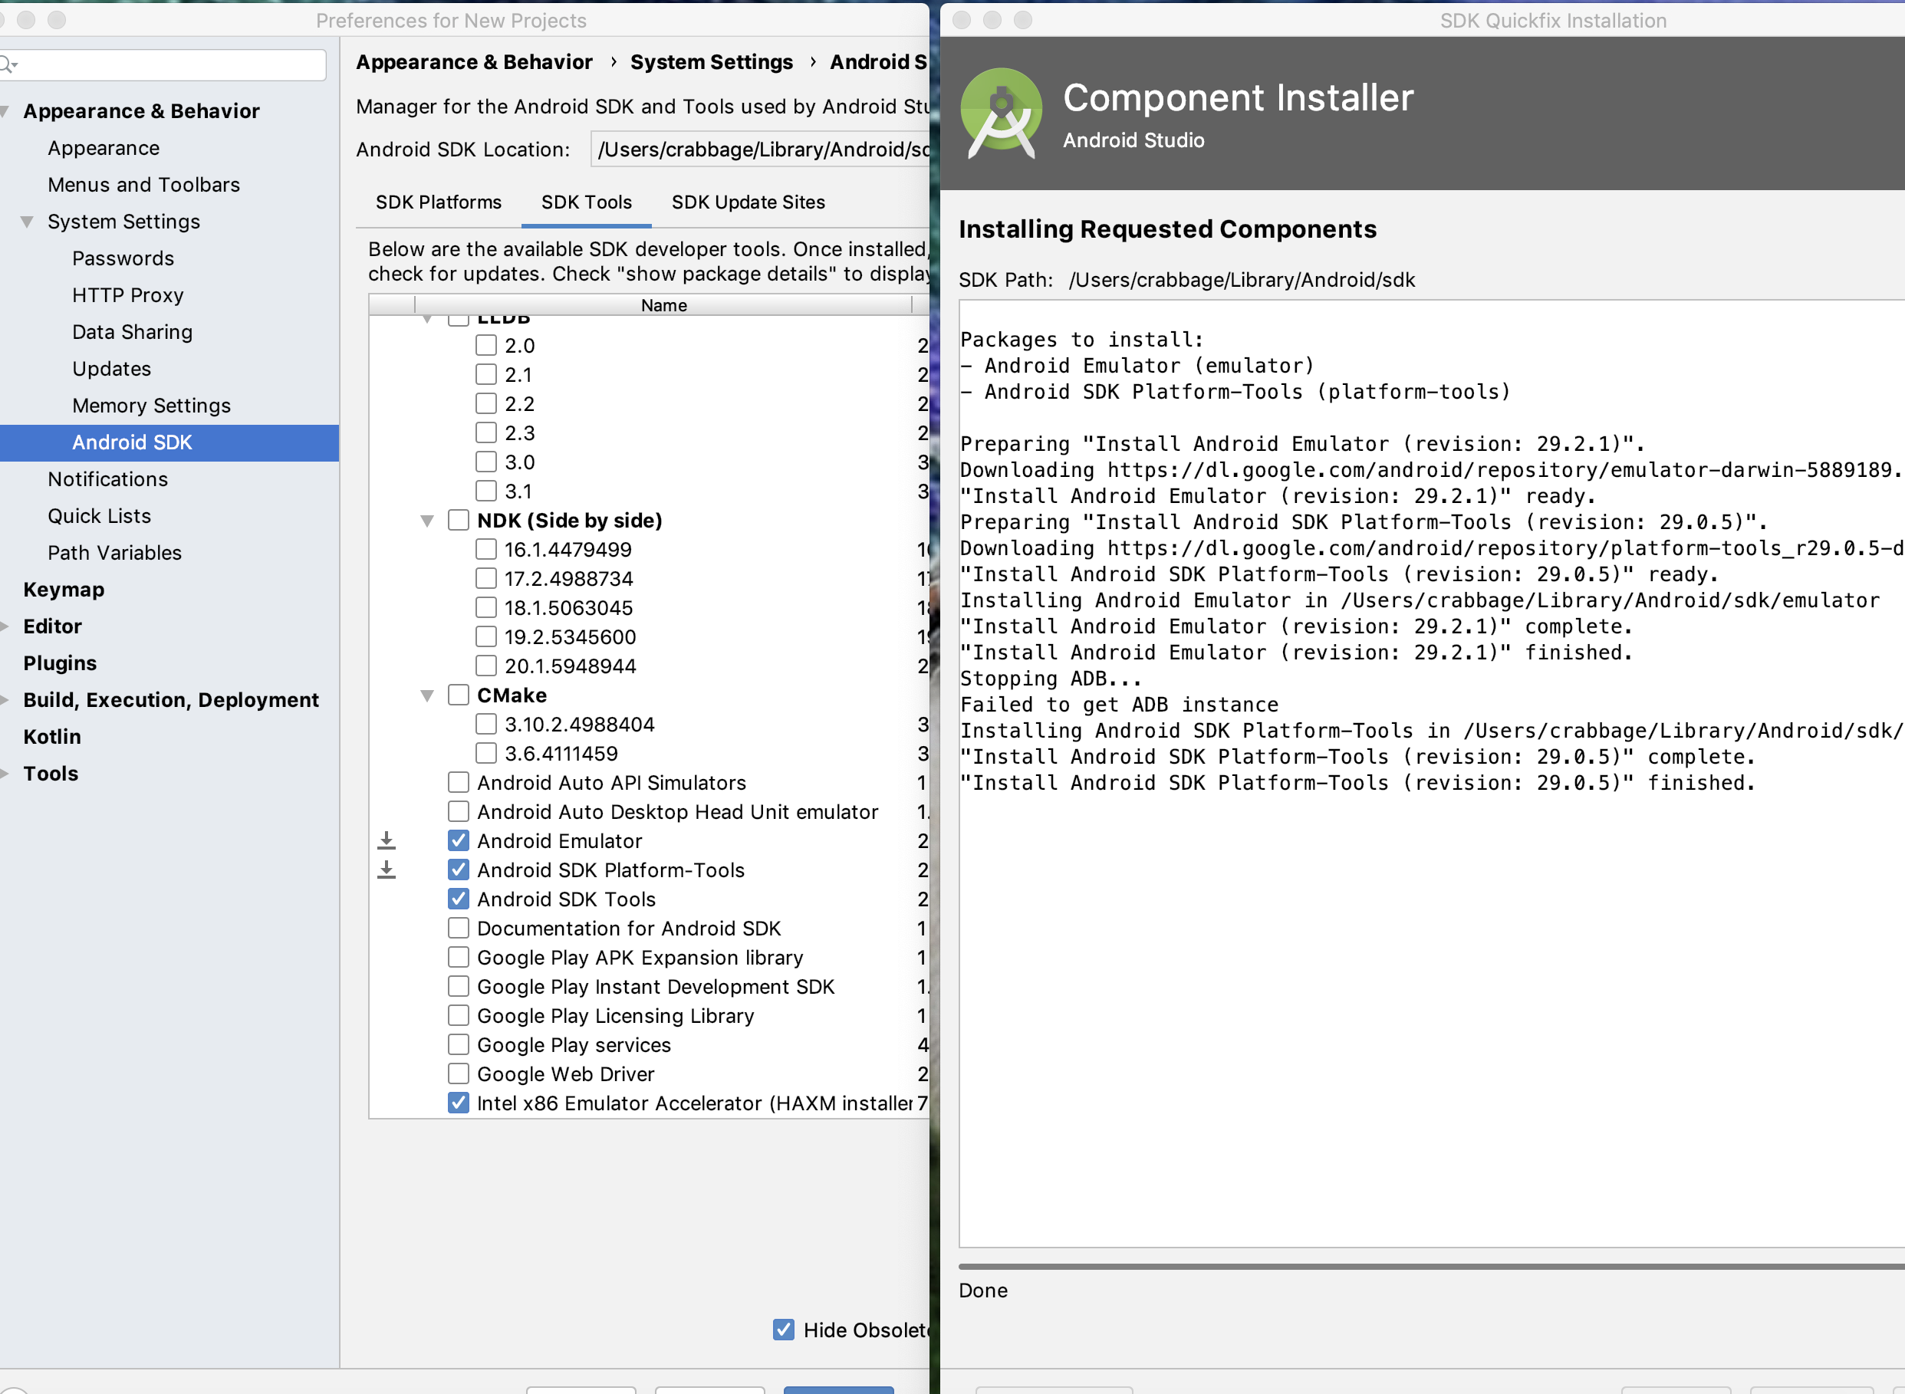Open the Notifications settings page

pyautogui.click(x=108, y=479)
